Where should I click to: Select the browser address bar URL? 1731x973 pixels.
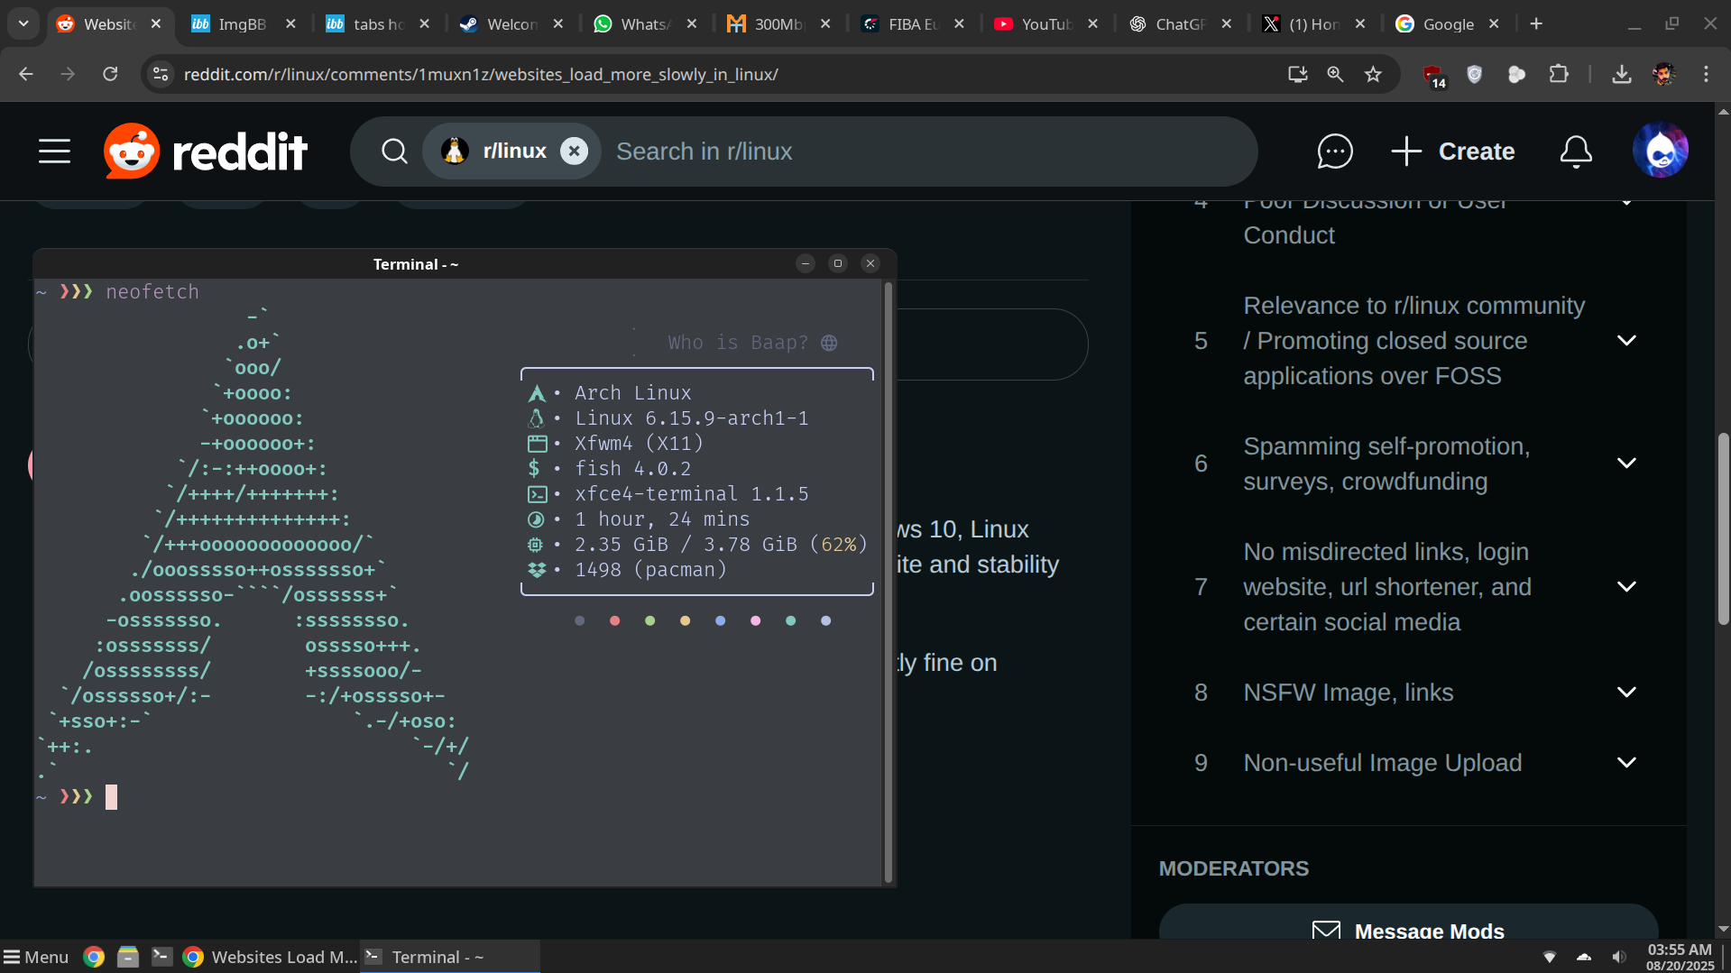(481, 74)
